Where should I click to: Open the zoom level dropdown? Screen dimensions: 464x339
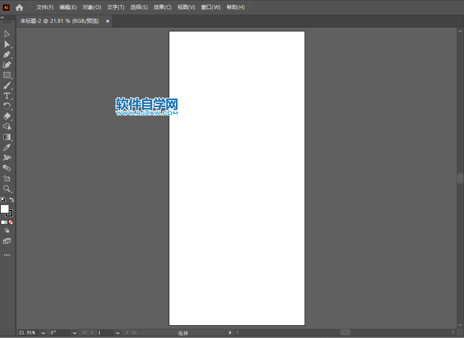43,333
